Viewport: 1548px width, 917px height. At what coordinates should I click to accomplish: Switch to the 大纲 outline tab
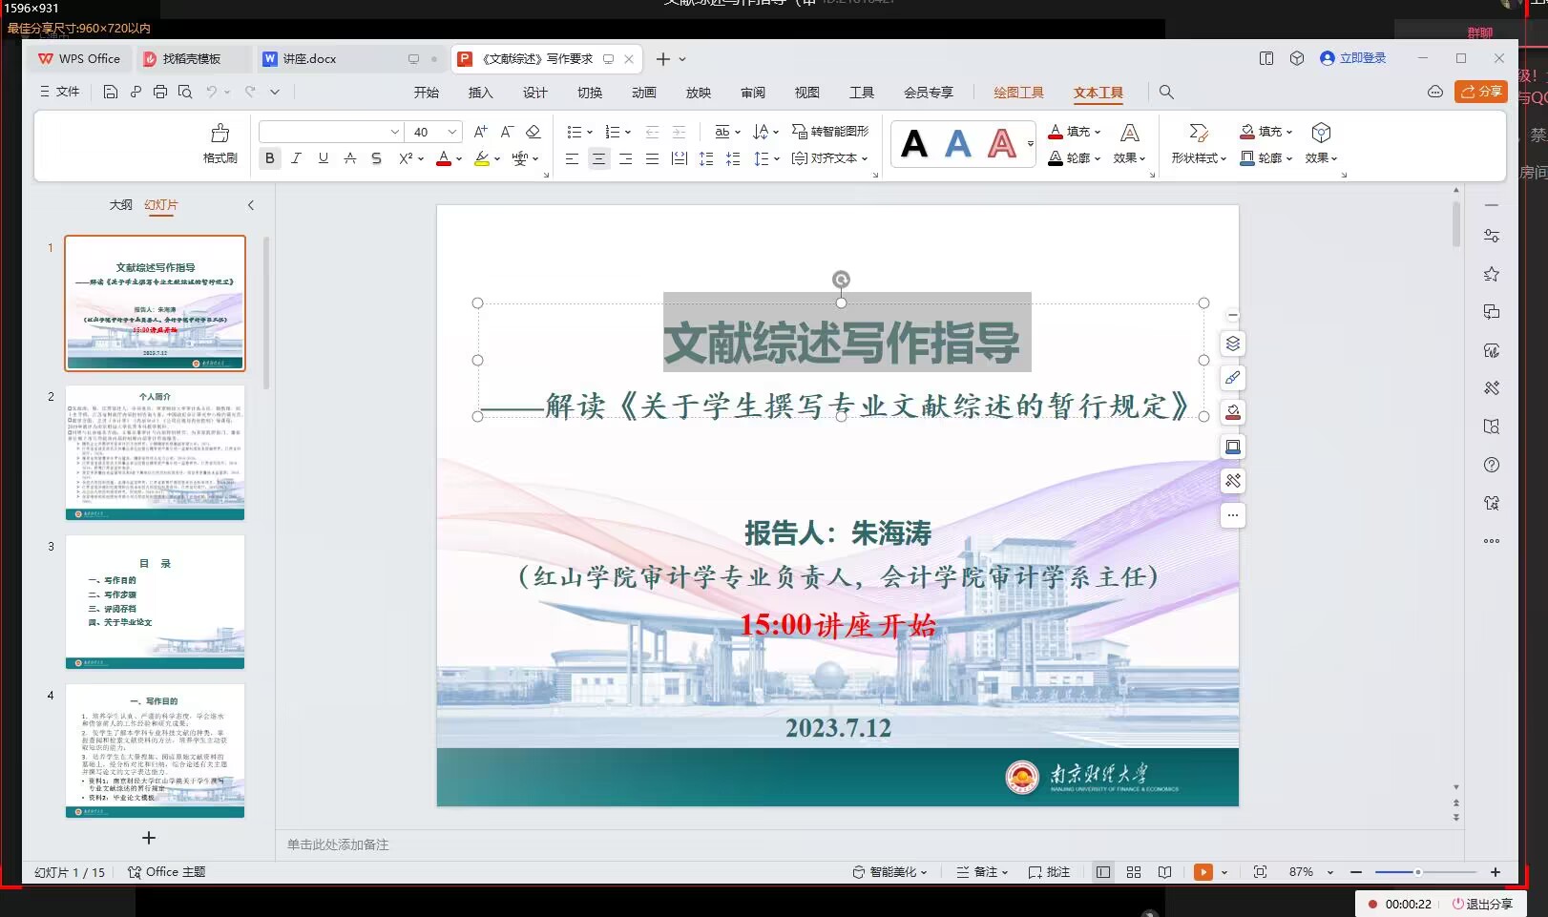tap(120, 205)
